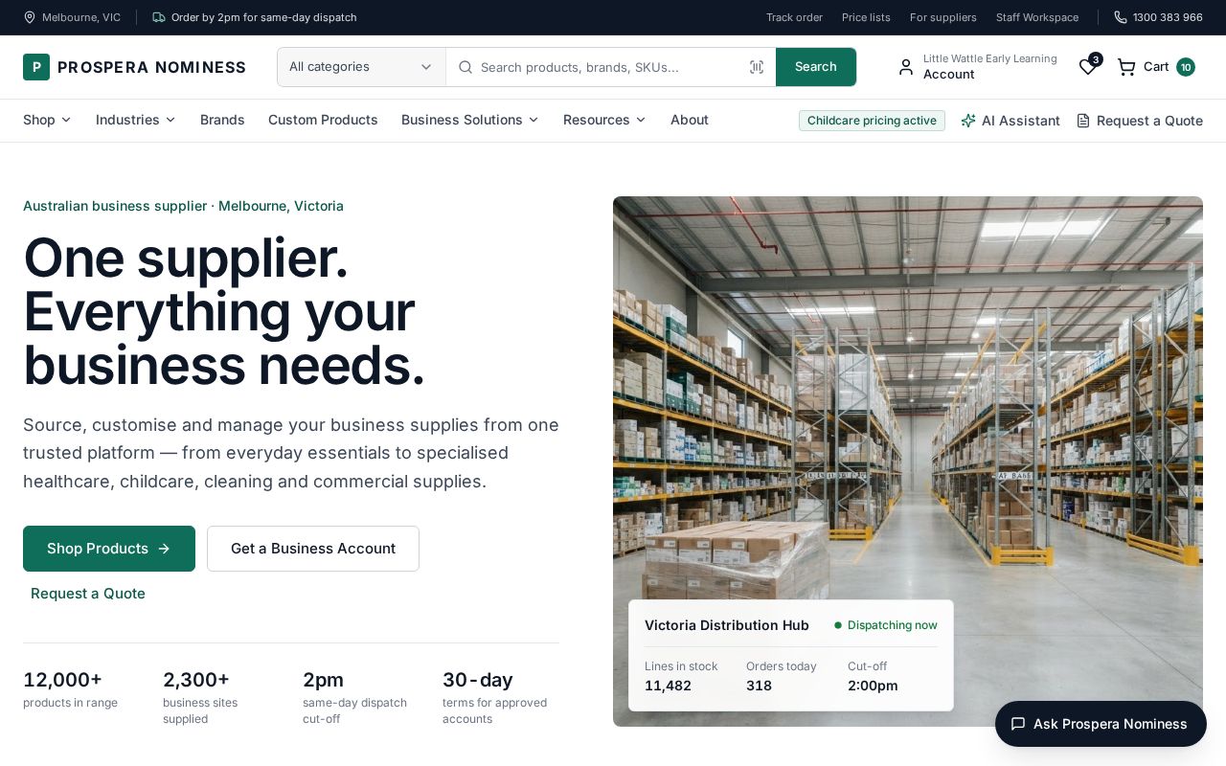This screenshot has height=766, width=1226.
Task: Open the All categories dropdown
Action: 361,67
